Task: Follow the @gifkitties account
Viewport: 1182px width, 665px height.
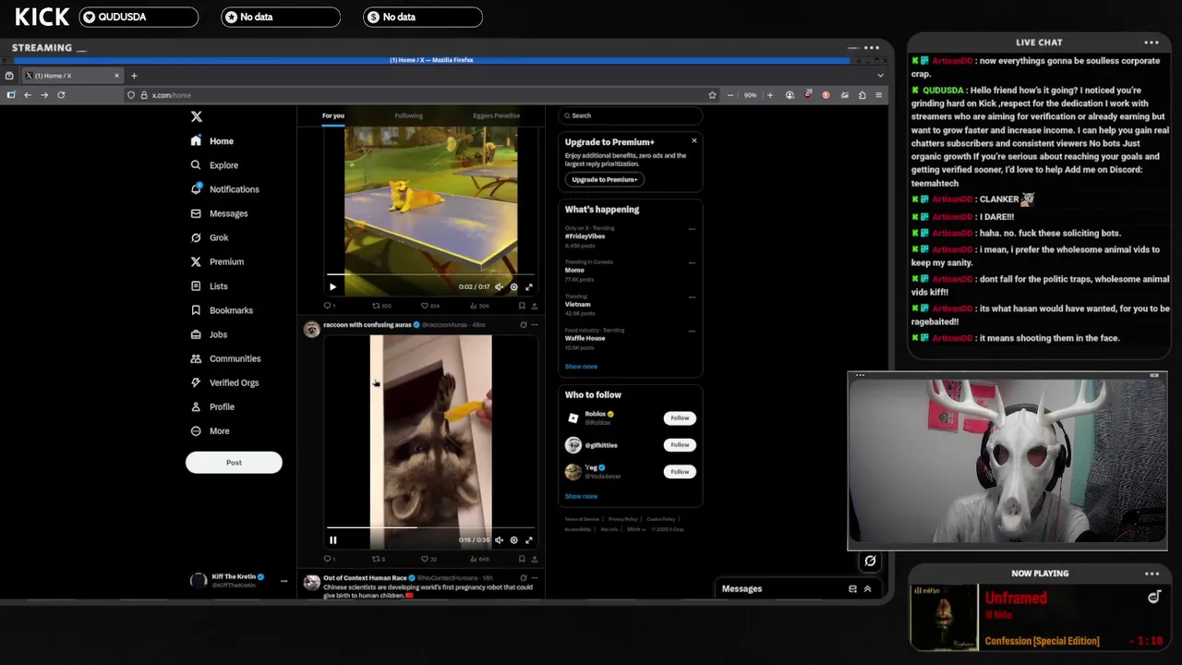Action: (680, 445)
